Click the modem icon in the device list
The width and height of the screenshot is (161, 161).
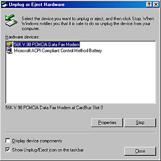(9, 44)
